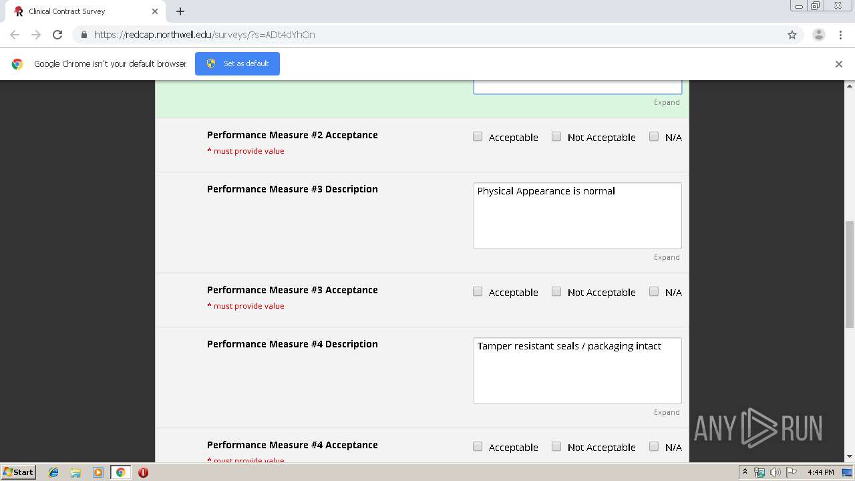Check N/A for Performance Measure #2
Viewport: 855px width, 481px height.
coord(654,136)
